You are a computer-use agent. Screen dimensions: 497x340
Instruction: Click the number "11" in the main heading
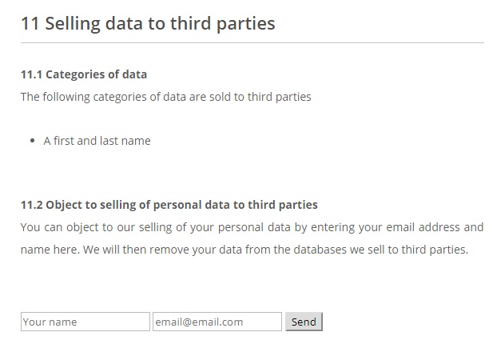[30, 23]
